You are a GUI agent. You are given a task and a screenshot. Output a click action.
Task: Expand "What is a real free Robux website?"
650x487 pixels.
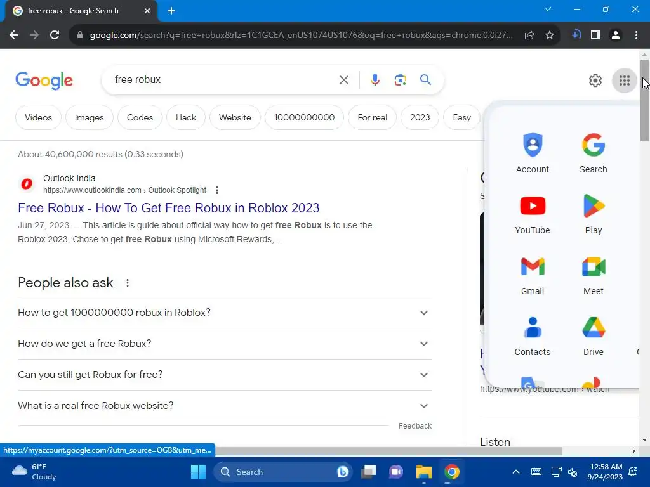point(224,405)
